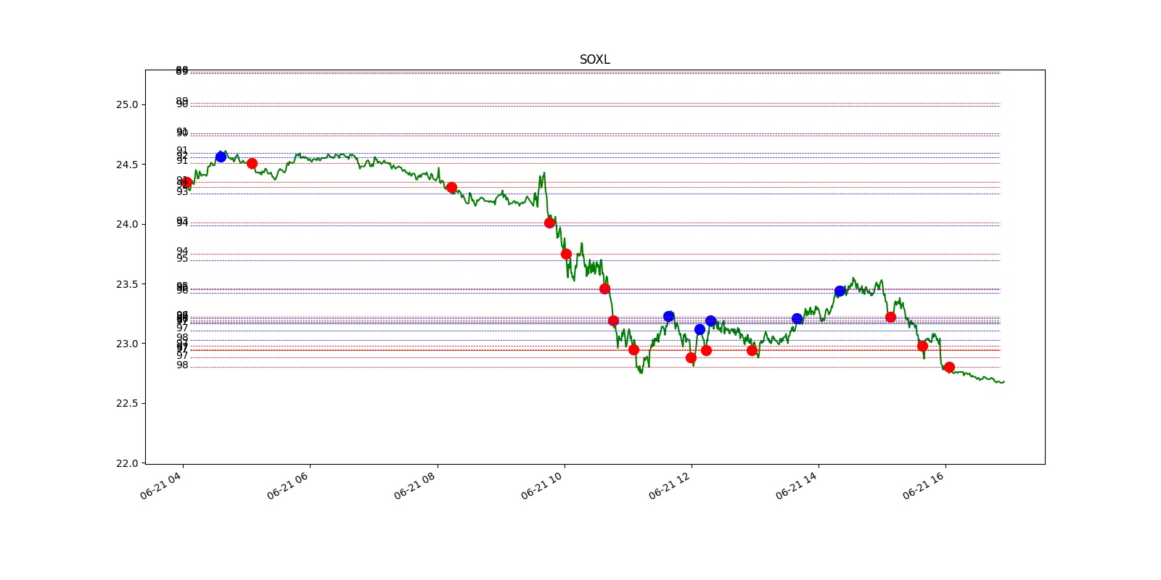
Task: Click the 23.0 y-axis tick label
Action: [x=126, y=344]
